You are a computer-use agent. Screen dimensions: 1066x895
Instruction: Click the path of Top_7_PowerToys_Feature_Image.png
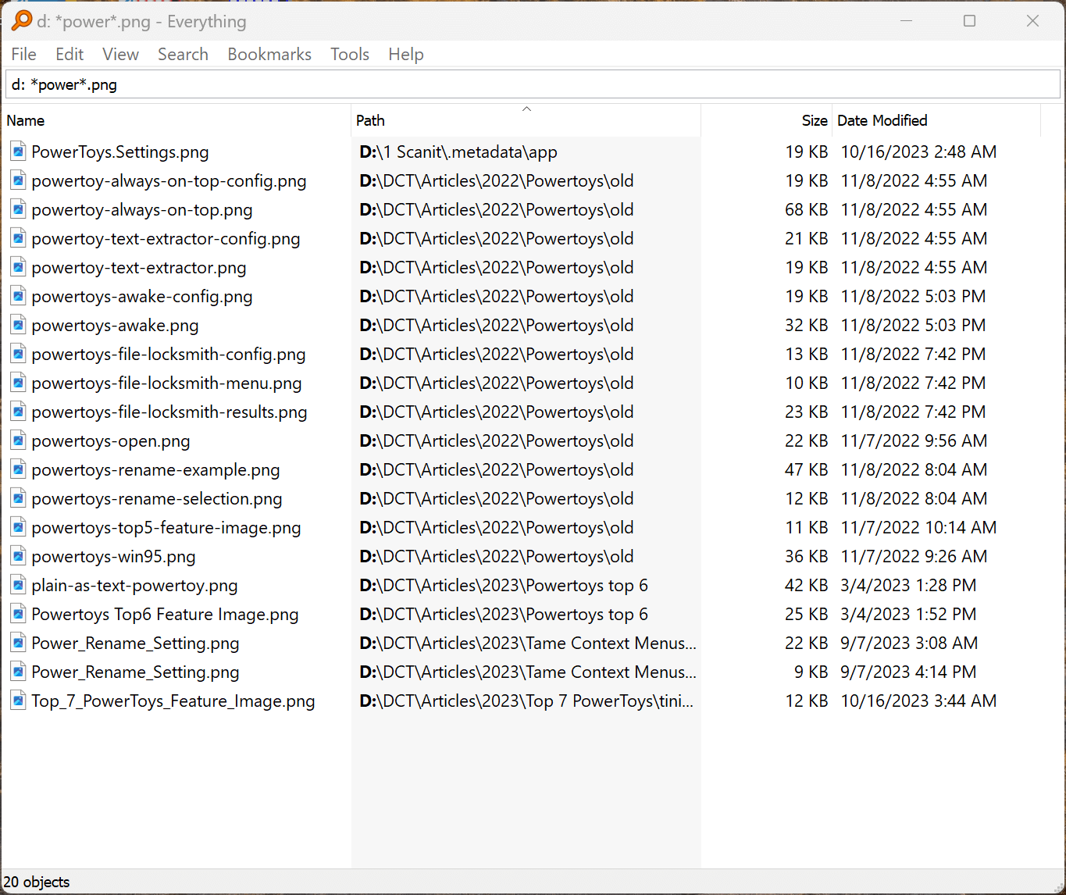click(526, 701)
